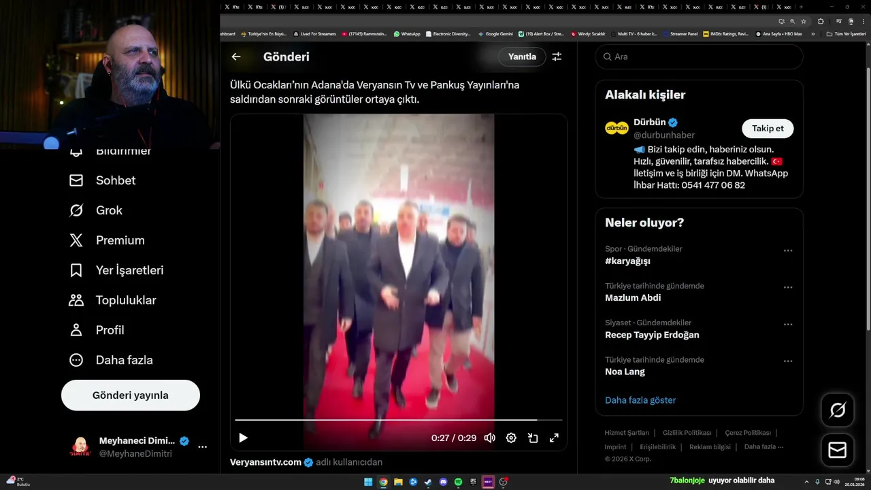This screenshot has width=871, height=490.
Task: Open Gizlilik Politikası footer link
Action: click(687, 433)
